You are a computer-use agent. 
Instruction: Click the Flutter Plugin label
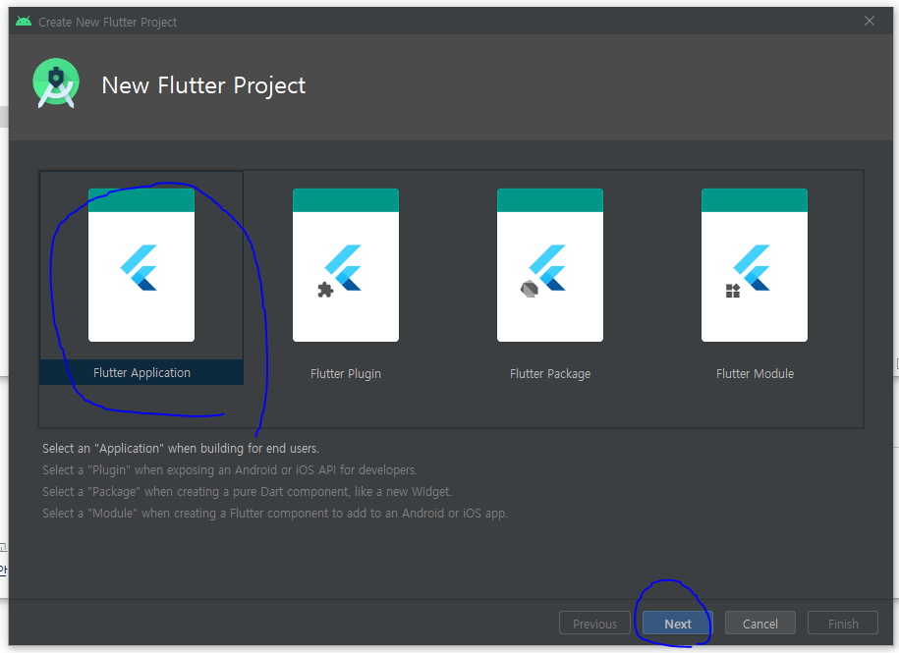[346, 374]
